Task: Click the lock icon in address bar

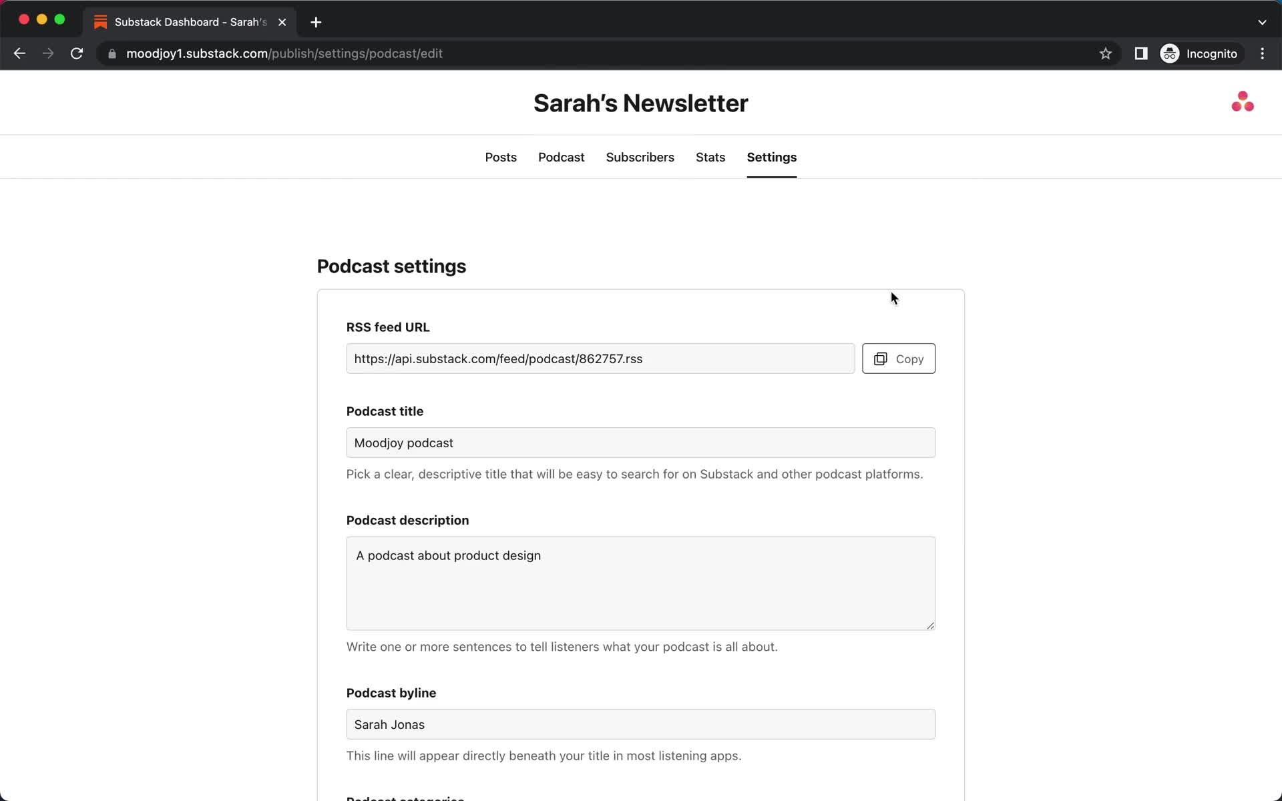Action: pos(112,54)
